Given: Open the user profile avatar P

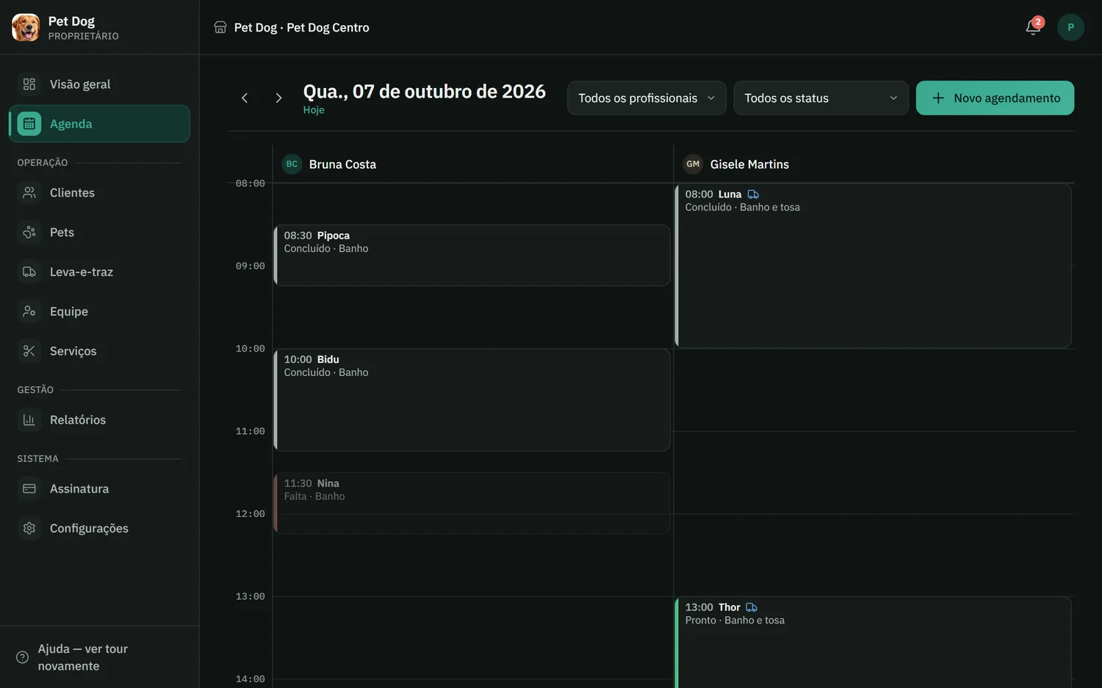Looking at the screenshot, I should tap(1070, 27).
